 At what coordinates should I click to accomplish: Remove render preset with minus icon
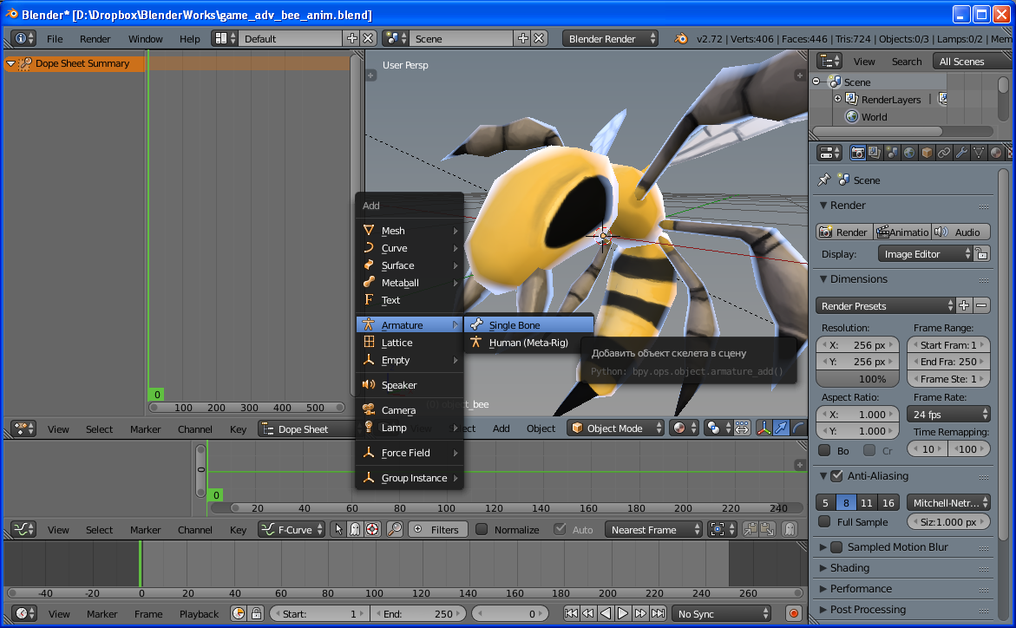pyautogui.click(x=981, y=306)
